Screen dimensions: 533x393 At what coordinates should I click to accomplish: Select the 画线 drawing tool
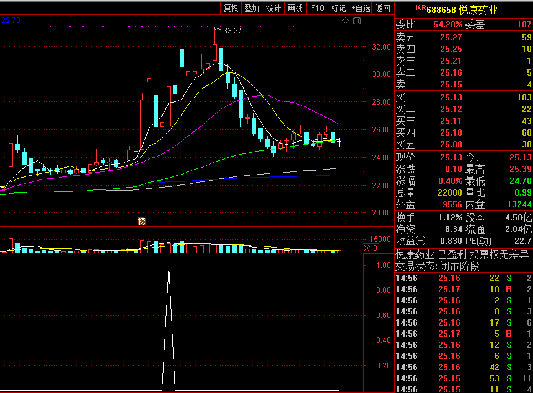pyautogui.click(x=295, y=8)
